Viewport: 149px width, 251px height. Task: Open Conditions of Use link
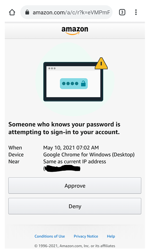pos(50,236)
